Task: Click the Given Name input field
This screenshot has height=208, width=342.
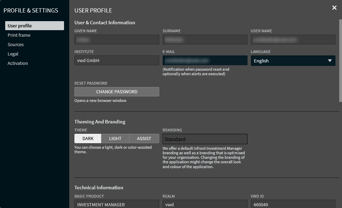Action: [x=117, y=40]
